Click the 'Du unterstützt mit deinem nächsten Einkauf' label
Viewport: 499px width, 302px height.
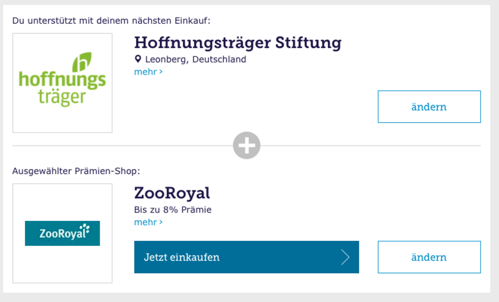(x=111, y=21)
